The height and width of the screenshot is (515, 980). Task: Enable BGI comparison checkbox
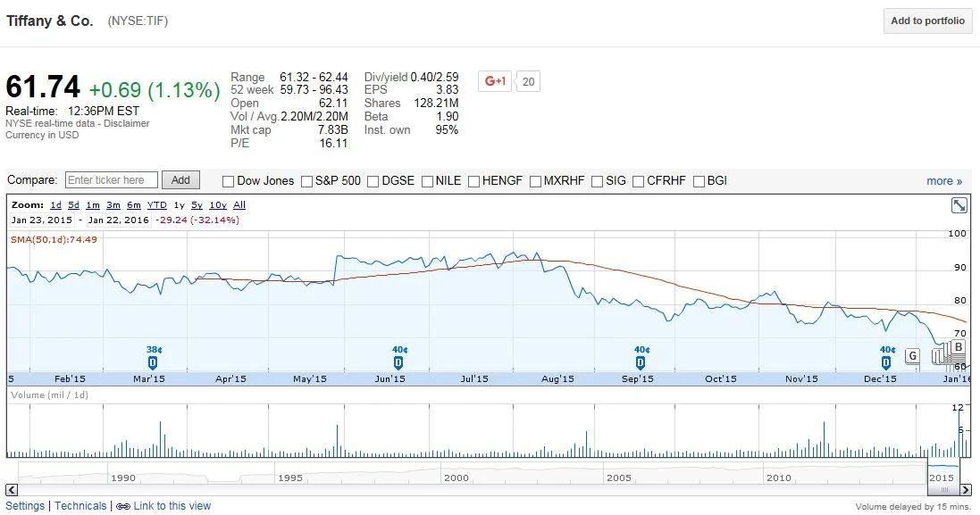coord(699,181)
